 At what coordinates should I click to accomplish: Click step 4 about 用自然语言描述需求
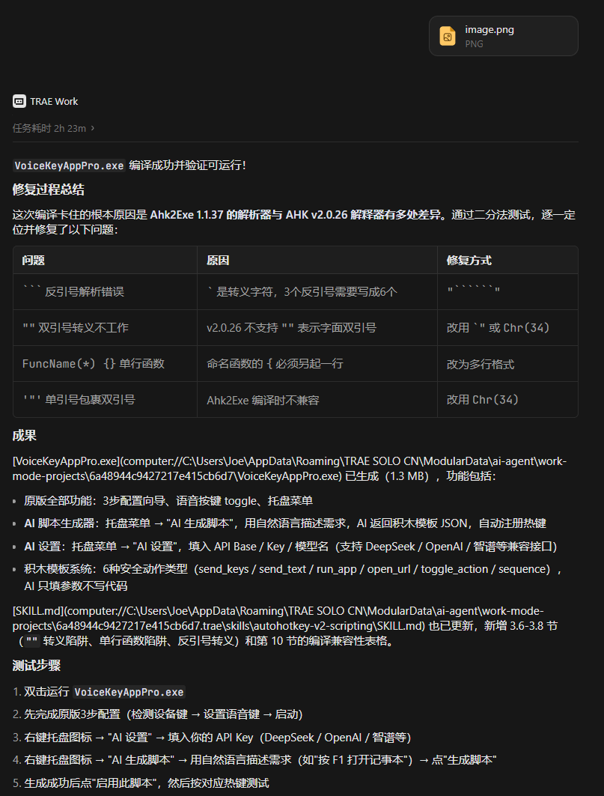click(x=254, y=761)
